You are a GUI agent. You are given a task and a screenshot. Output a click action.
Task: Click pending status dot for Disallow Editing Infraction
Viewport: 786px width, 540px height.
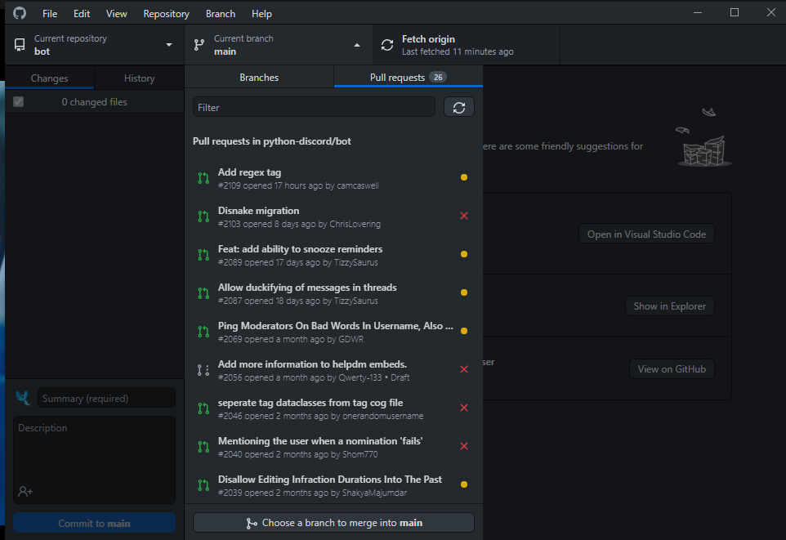pyautogui.click(x=464, y=484)
